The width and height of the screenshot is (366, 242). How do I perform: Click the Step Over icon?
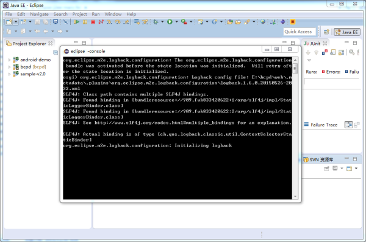point(118,22)
